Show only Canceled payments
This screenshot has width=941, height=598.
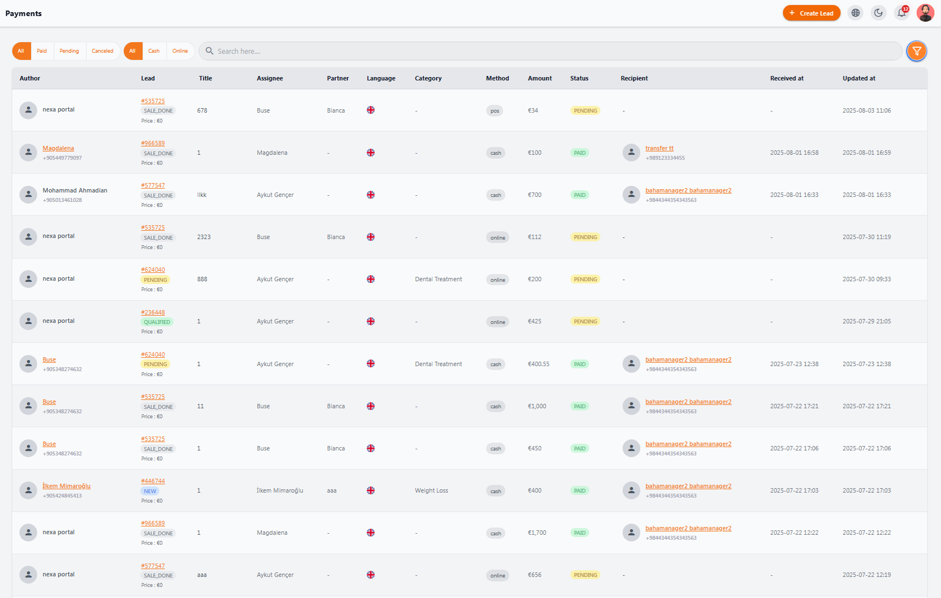103,51
